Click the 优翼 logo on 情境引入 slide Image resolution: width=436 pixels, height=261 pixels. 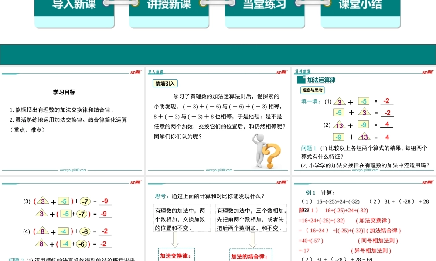(x=281, y=72)
